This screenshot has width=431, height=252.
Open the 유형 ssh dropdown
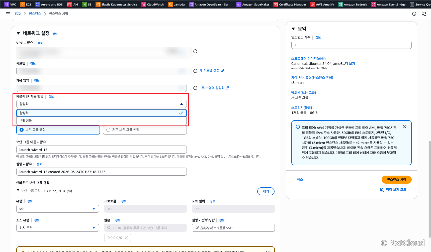[x=58, y=209]
